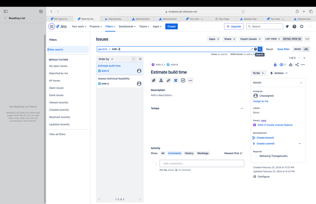The width and height of the screenshot is (316, 204).
Task: Click the Jira logo
Action: (61, 26)
